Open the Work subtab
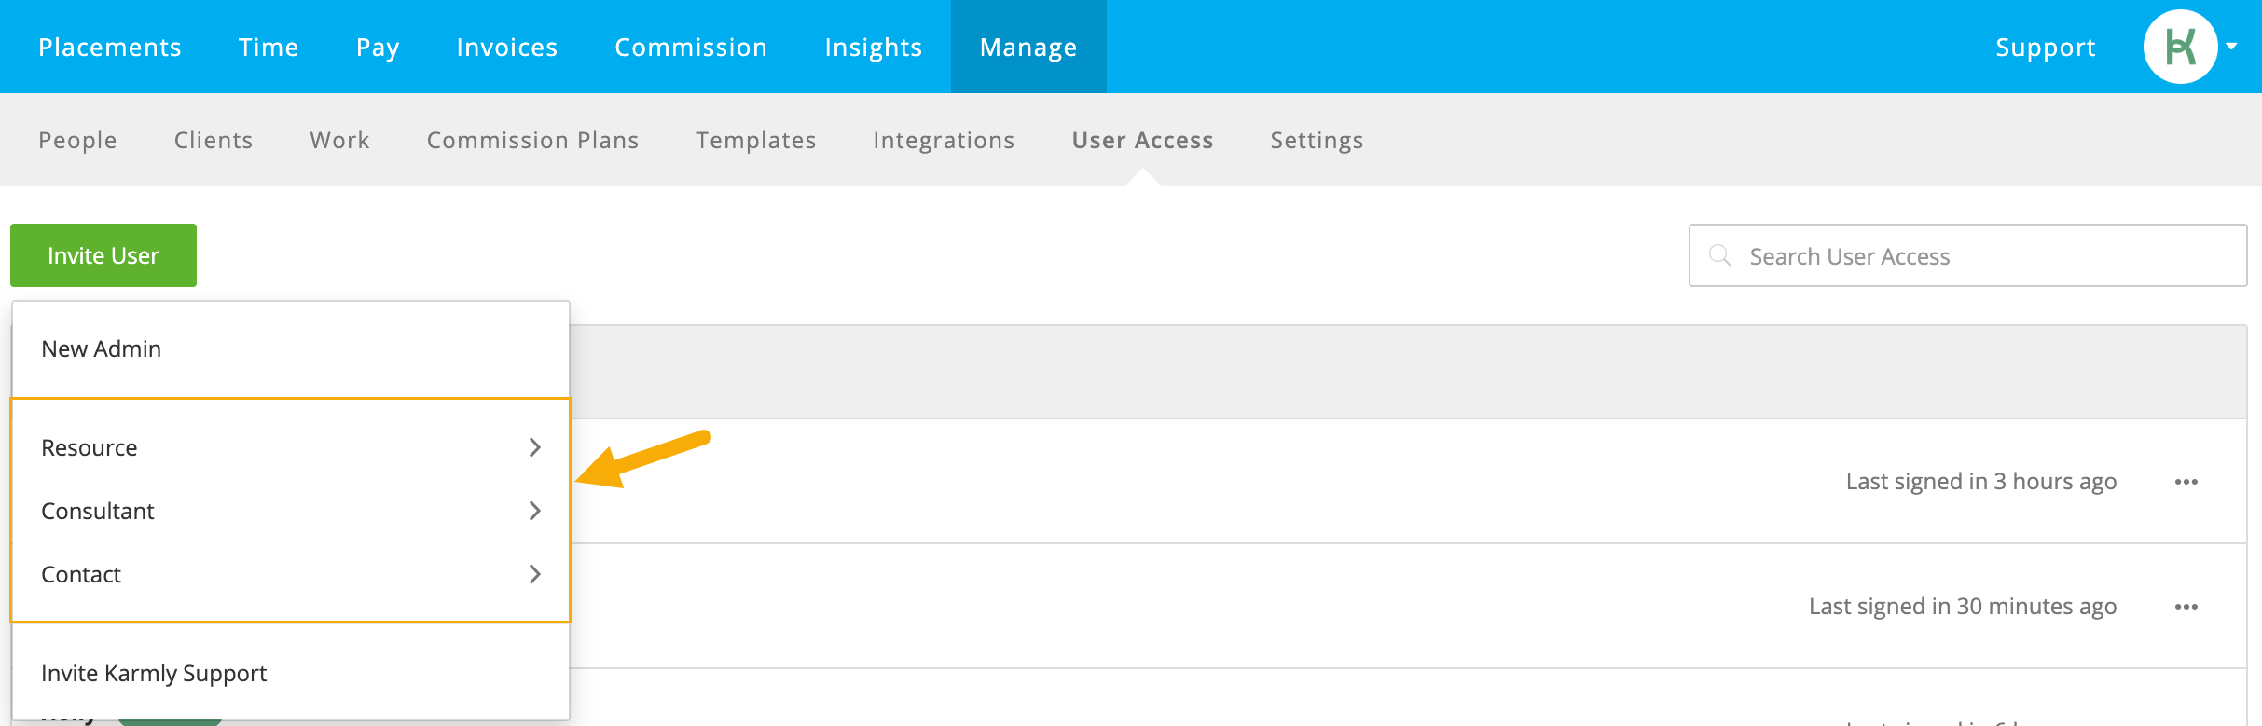 340,140
